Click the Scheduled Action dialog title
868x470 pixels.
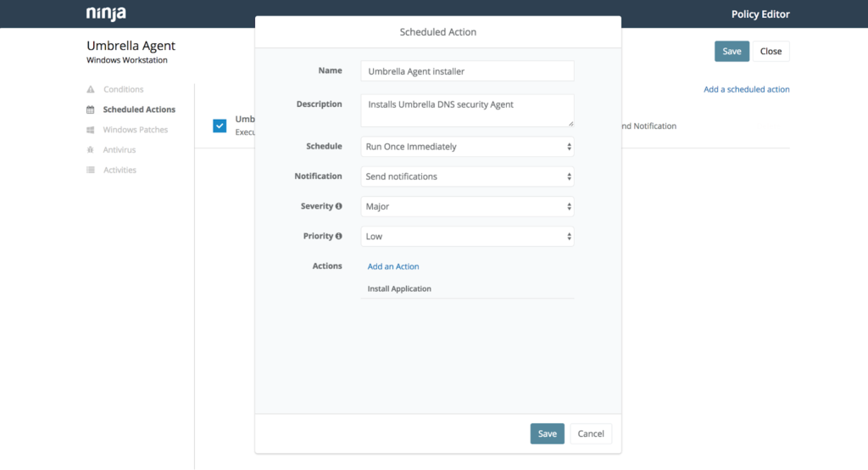(438, 32)
